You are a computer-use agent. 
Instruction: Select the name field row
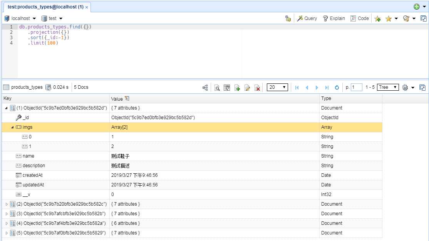[192, 156]
